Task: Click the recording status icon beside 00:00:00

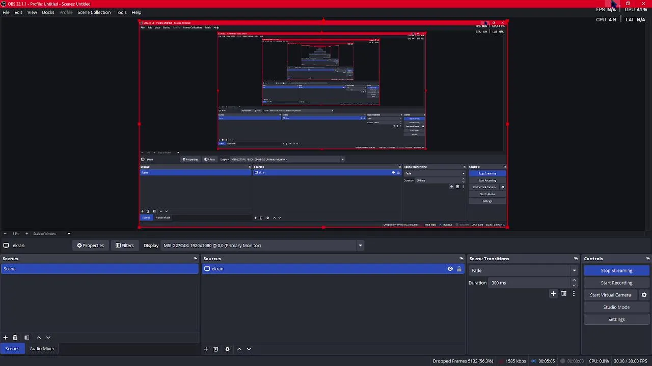Action: 563,361
